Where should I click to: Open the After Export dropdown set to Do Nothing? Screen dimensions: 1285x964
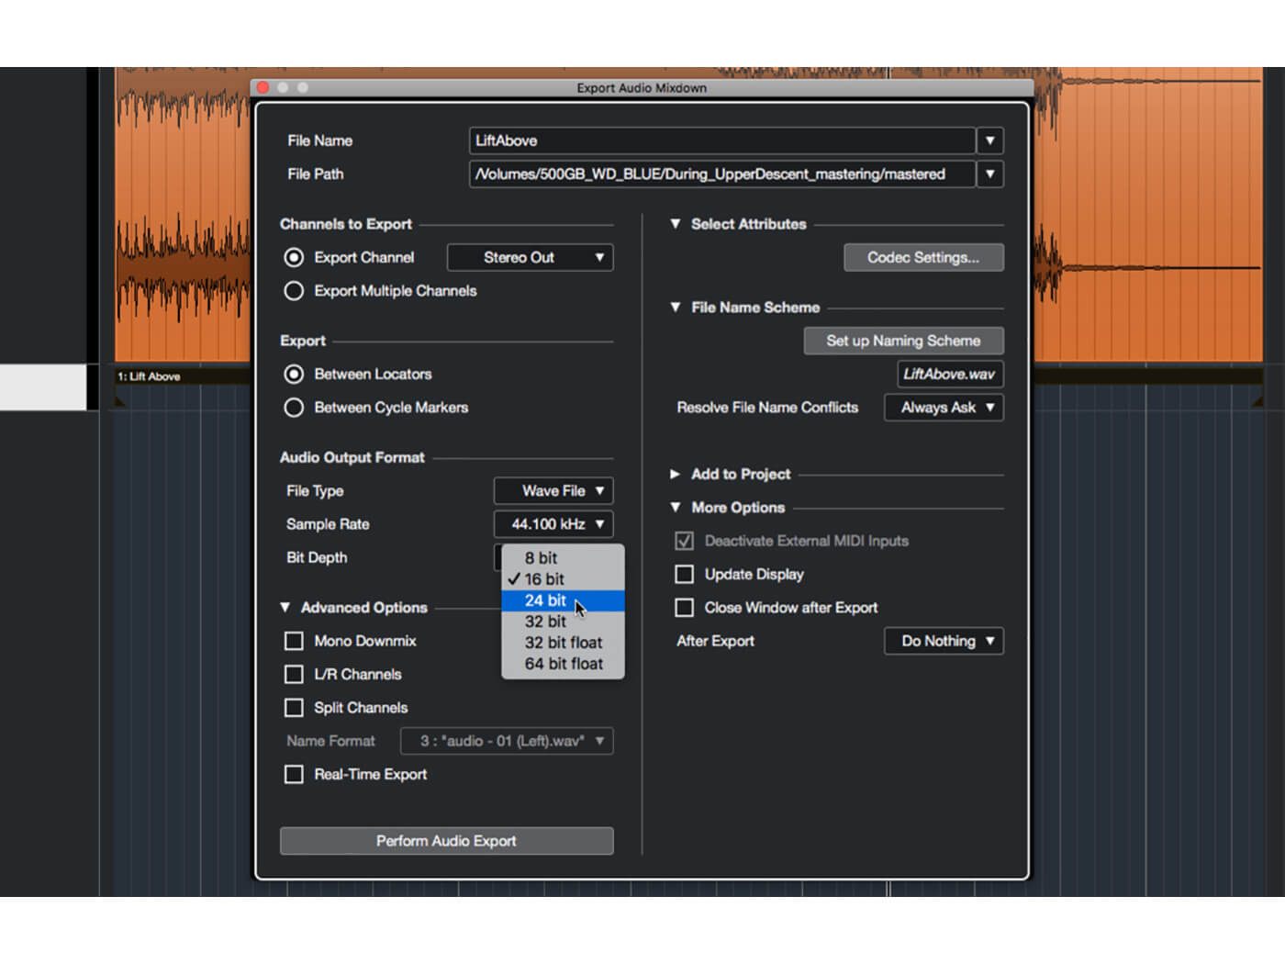pyautogui.click(x=944, y=641)
